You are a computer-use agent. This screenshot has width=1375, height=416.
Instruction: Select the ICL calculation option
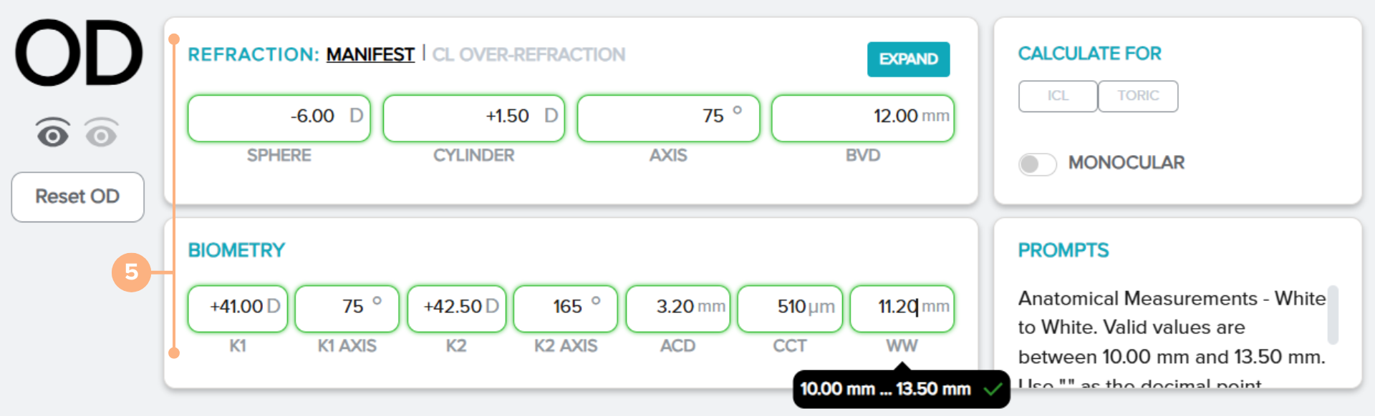(x=1058, y=96)
